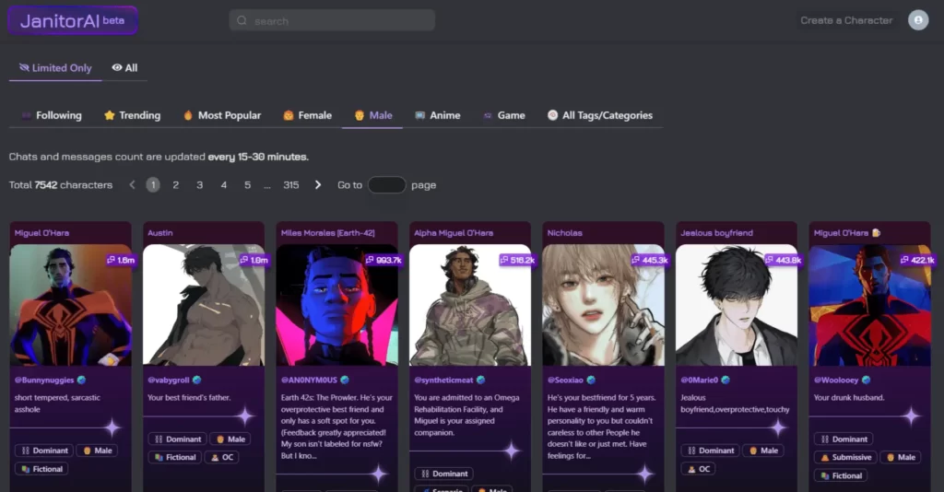Go to page 3

point(200,185)
